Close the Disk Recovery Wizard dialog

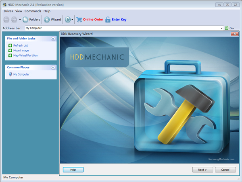235,34
